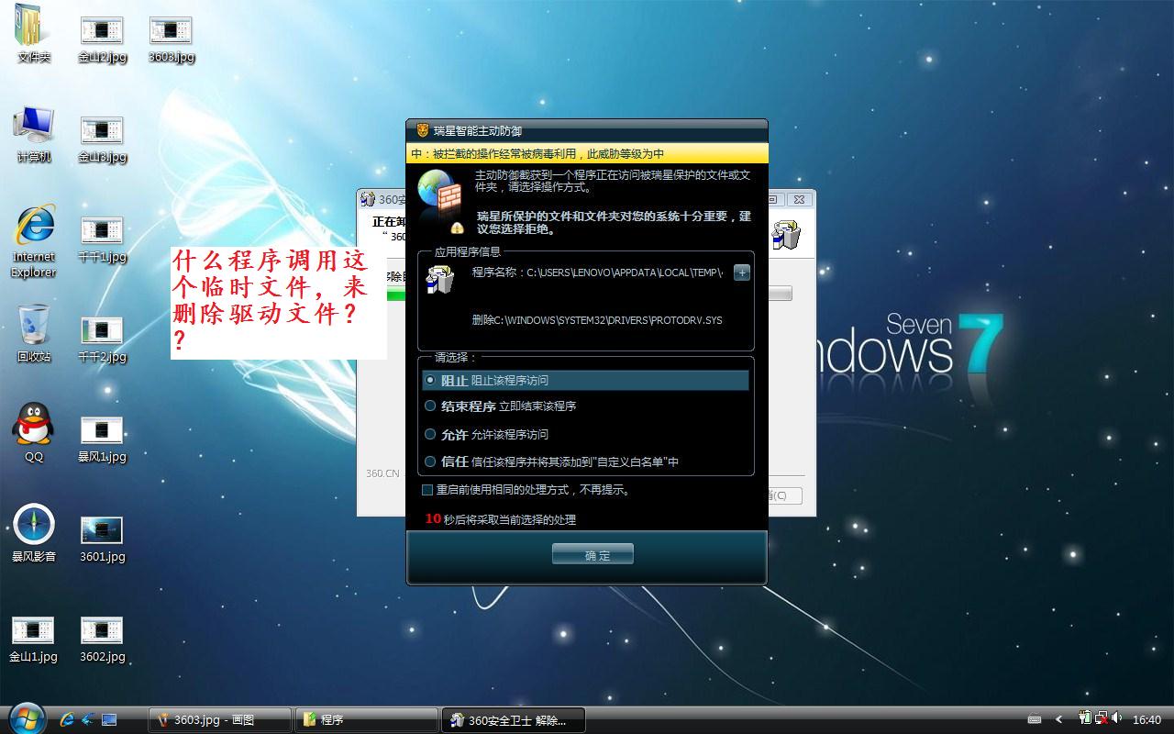The height and width of the screenshot is (734, 1174).
Task: Switch to the 程序 taskbar button
Action: (366, 720)
